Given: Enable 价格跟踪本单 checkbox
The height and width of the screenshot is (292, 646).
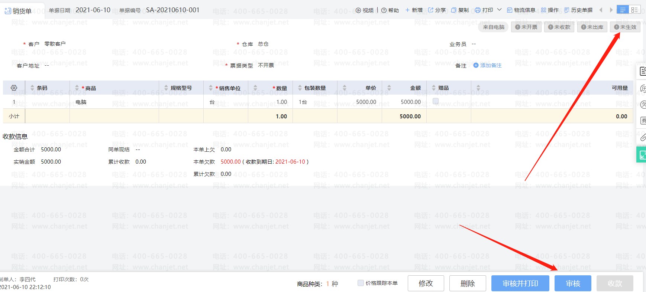Looking at the screenshot, I should [361, 283].
